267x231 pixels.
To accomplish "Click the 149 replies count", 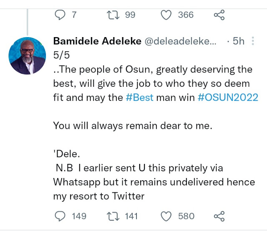I will (x=78, y=216).
